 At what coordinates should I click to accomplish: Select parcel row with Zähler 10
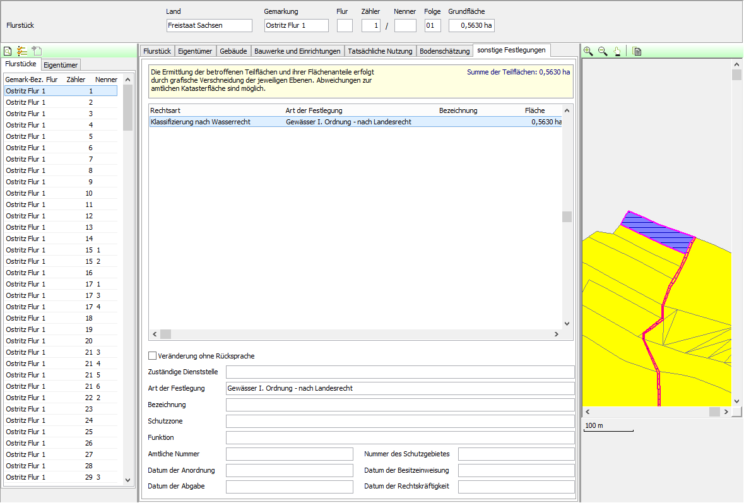click(x=60, y=193)
